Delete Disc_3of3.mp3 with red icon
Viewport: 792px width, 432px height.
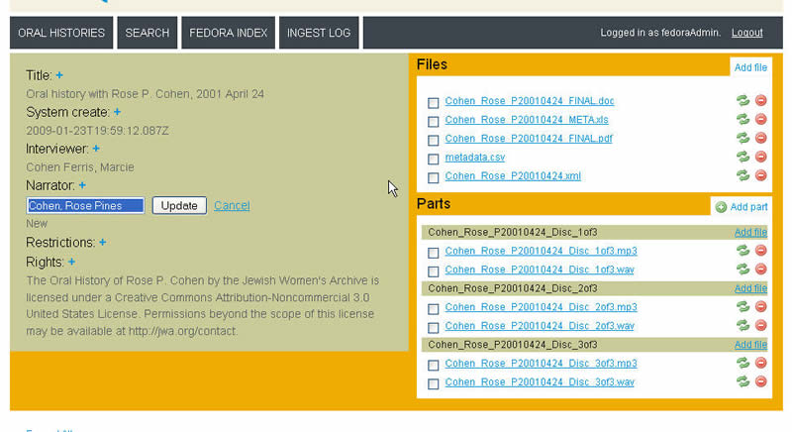[760, 363]
